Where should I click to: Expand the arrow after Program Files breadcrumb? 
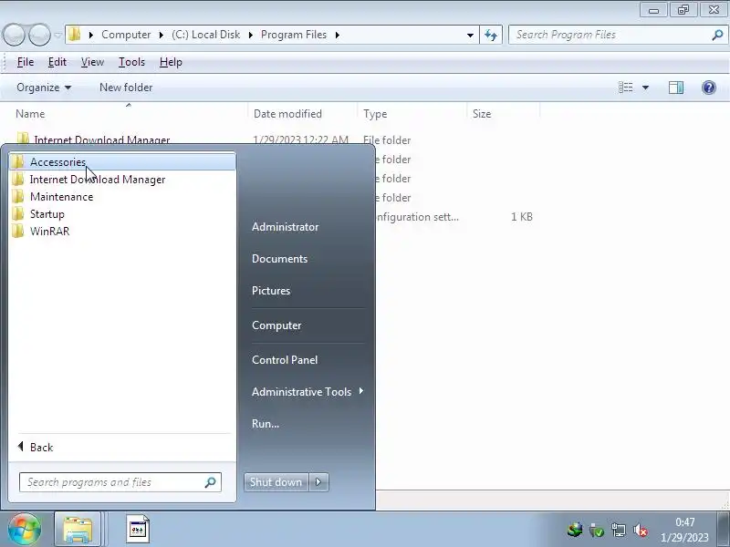[x=337, y=35]
